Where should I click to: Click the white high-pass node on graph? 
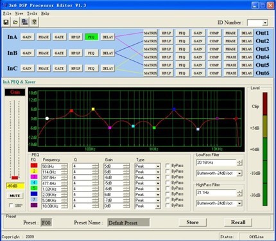[47, 118]
